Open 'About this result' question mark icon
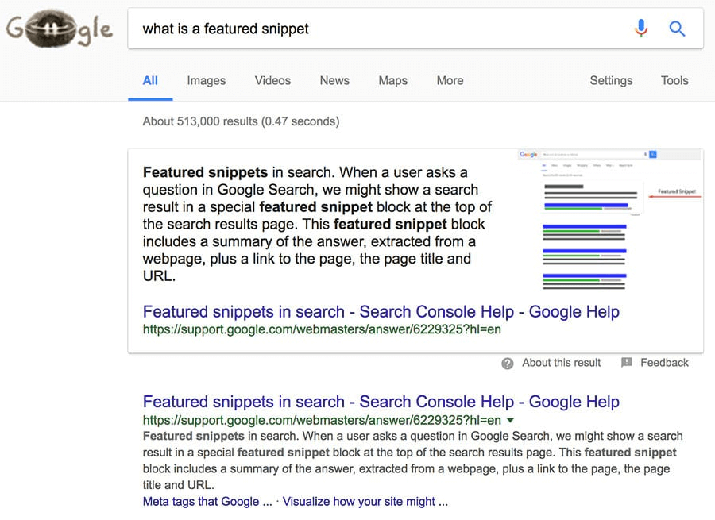Image resolution: width=715 pixels, height=520 pixels. [x=507, y=363]
